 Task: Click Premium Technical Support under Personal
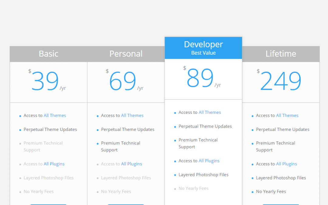tap(121, 146)
